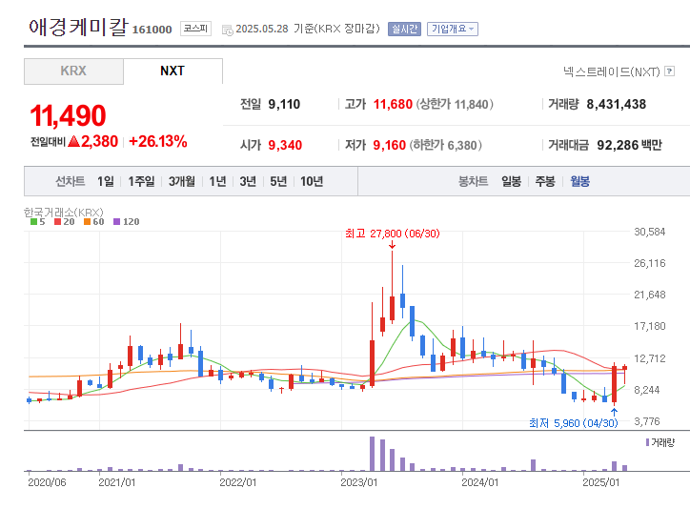Click the opening price 9,340

coord(285,145)
